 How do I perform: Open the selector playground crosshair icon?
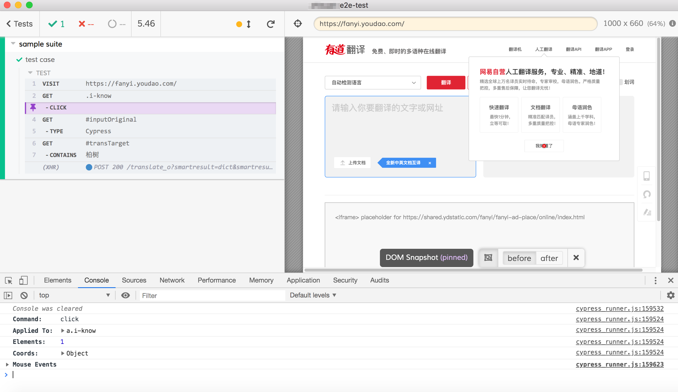298,24
